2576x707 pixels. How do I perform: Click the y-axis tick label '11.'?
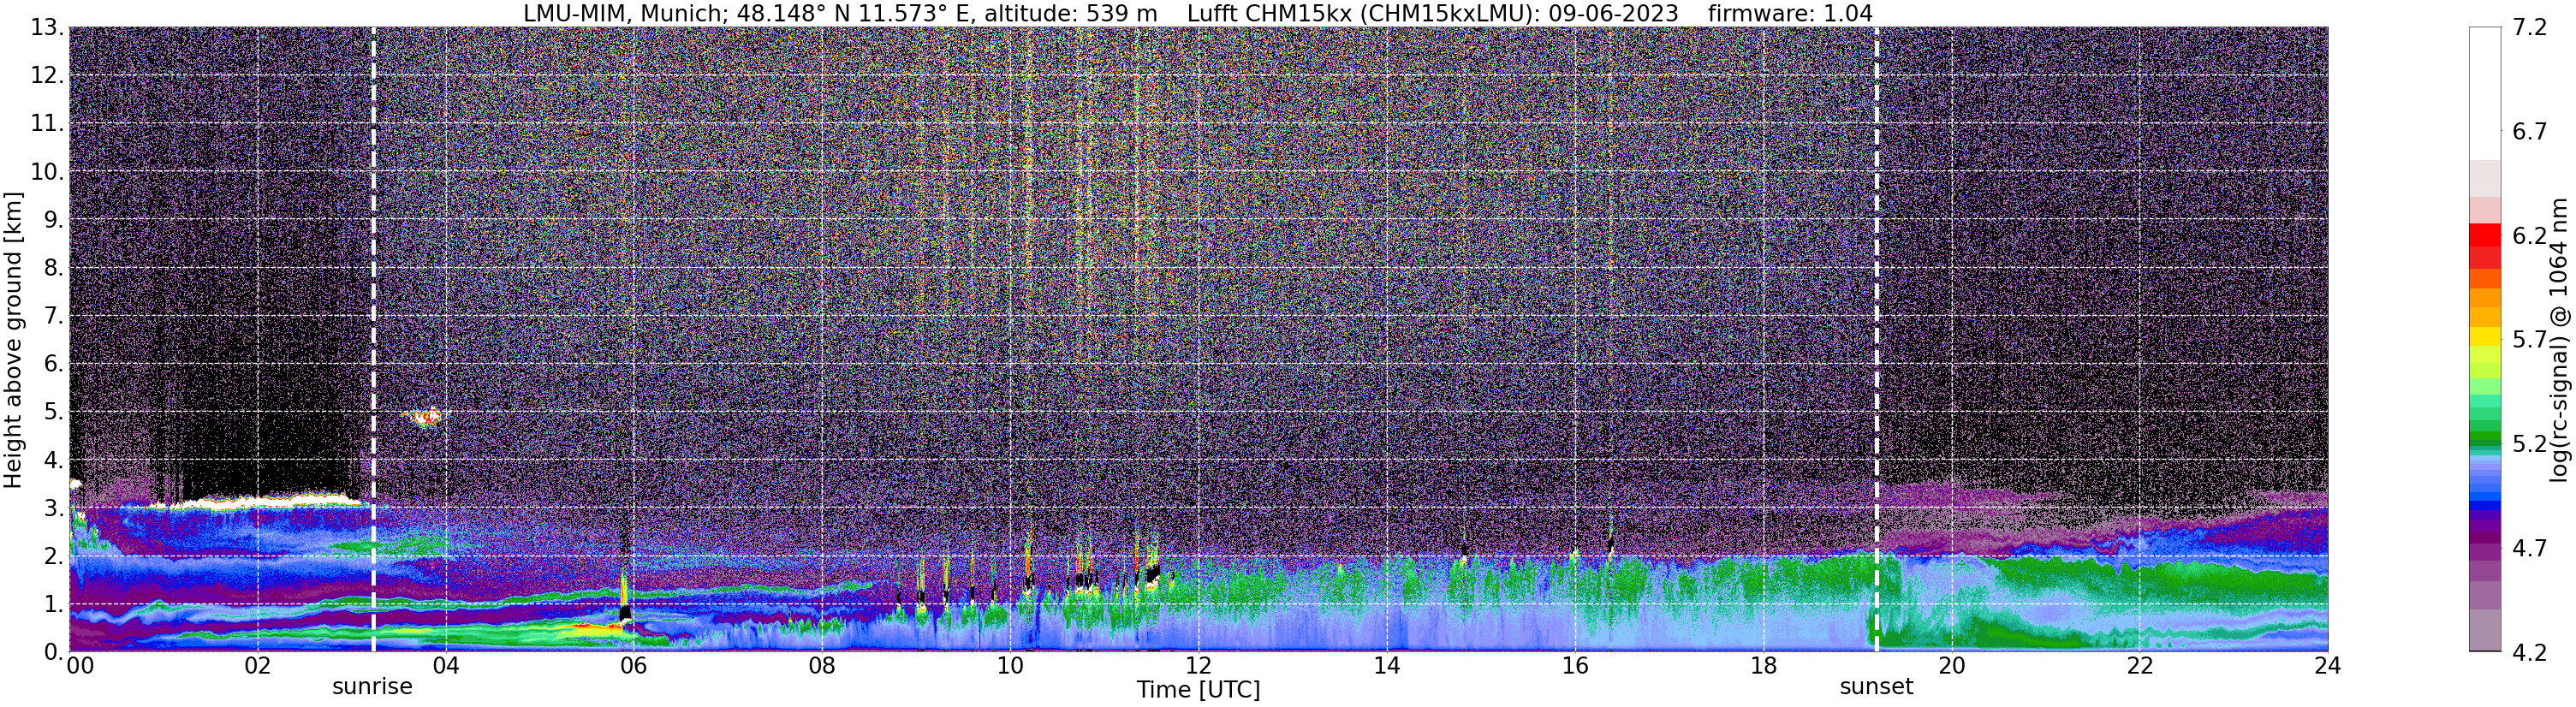point(48,124)
